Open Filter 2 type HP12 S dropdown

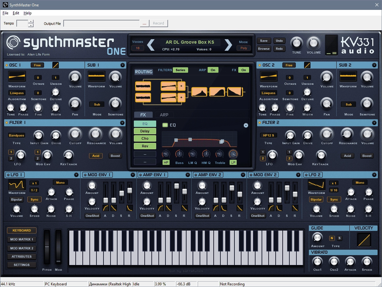tap(268, 136)
